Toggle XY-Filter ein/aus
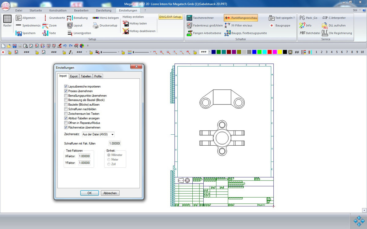The height and width of the screenshot is (229, 367). pyautogui.click(x=239, y=25)
